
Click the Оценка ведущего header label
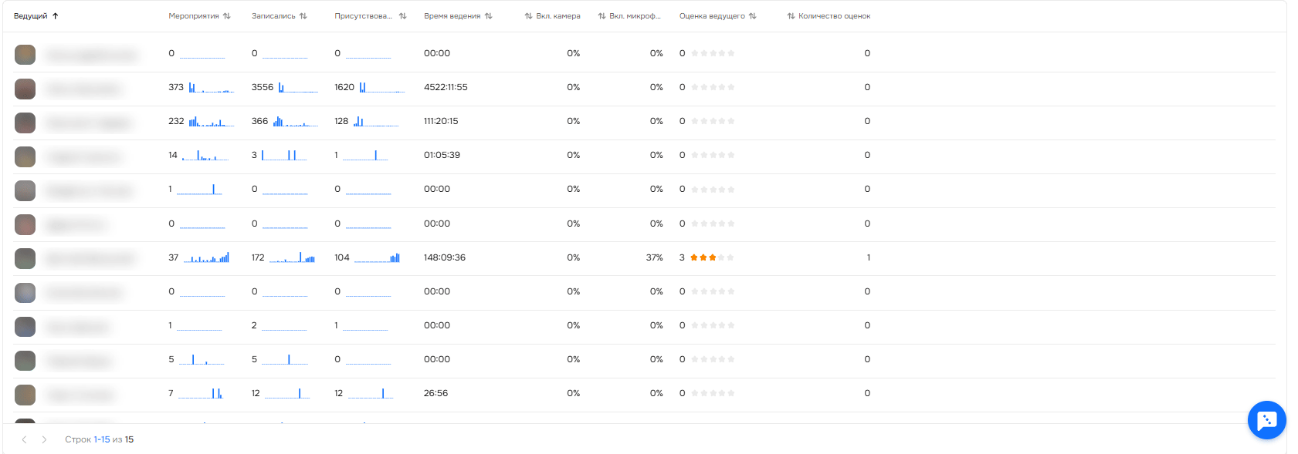click(x=712, y=16)
